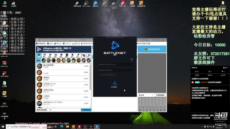Viewport: 230px width, 129px height.
Task: Open the WPS Office desktop shortcut
Action: coord(4,74)
